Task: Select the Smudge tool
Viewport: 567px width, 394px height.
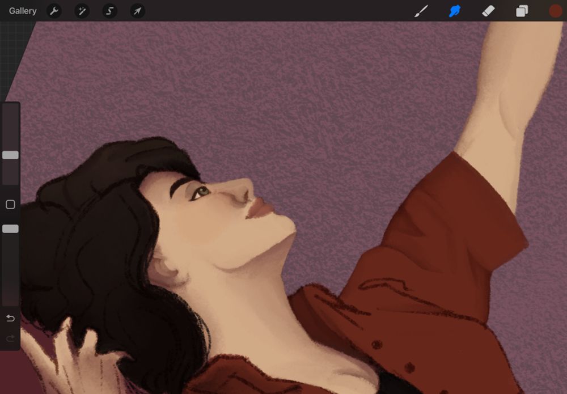Action: coord(455,11)
